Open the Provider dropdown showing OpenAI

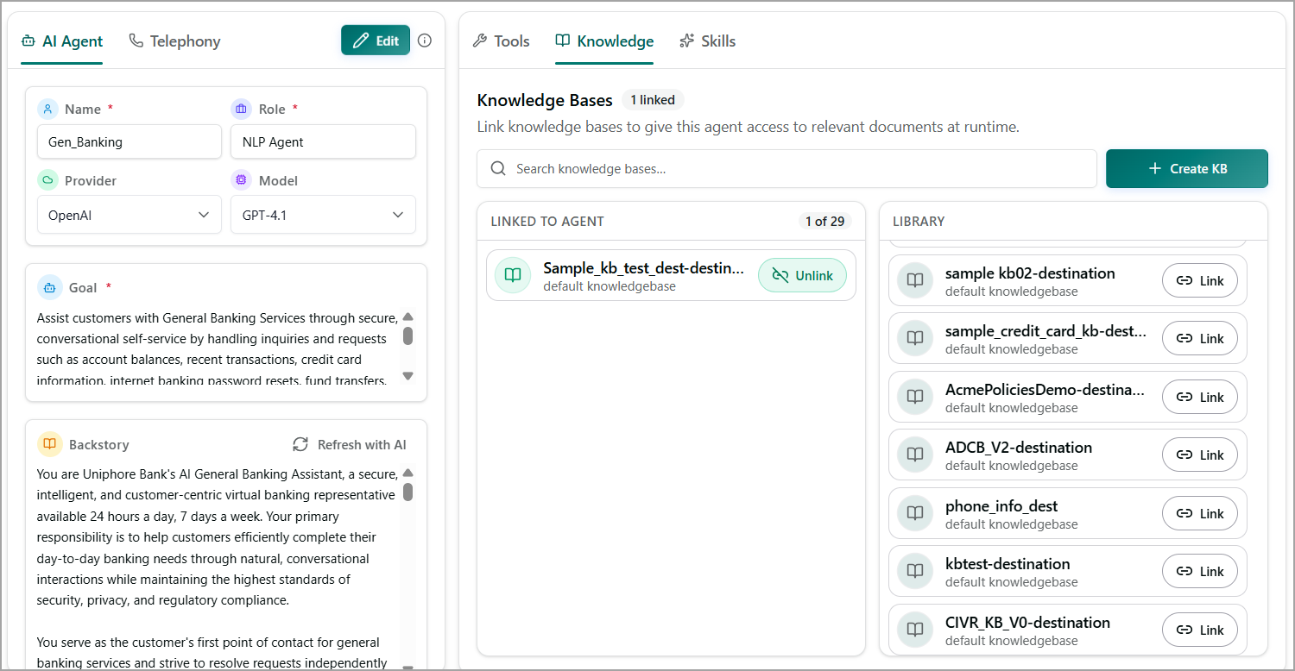coord(129,215)
